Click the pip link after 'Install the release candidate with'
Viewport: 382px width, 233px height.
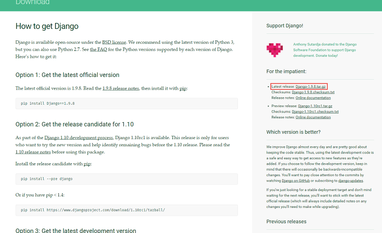point(87,164)
